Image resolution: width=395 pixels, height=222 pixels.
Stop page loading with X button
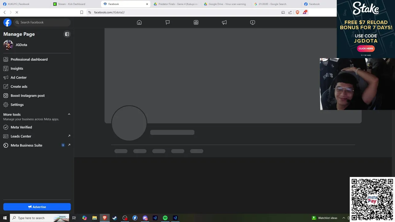click(x=17, y=12)
